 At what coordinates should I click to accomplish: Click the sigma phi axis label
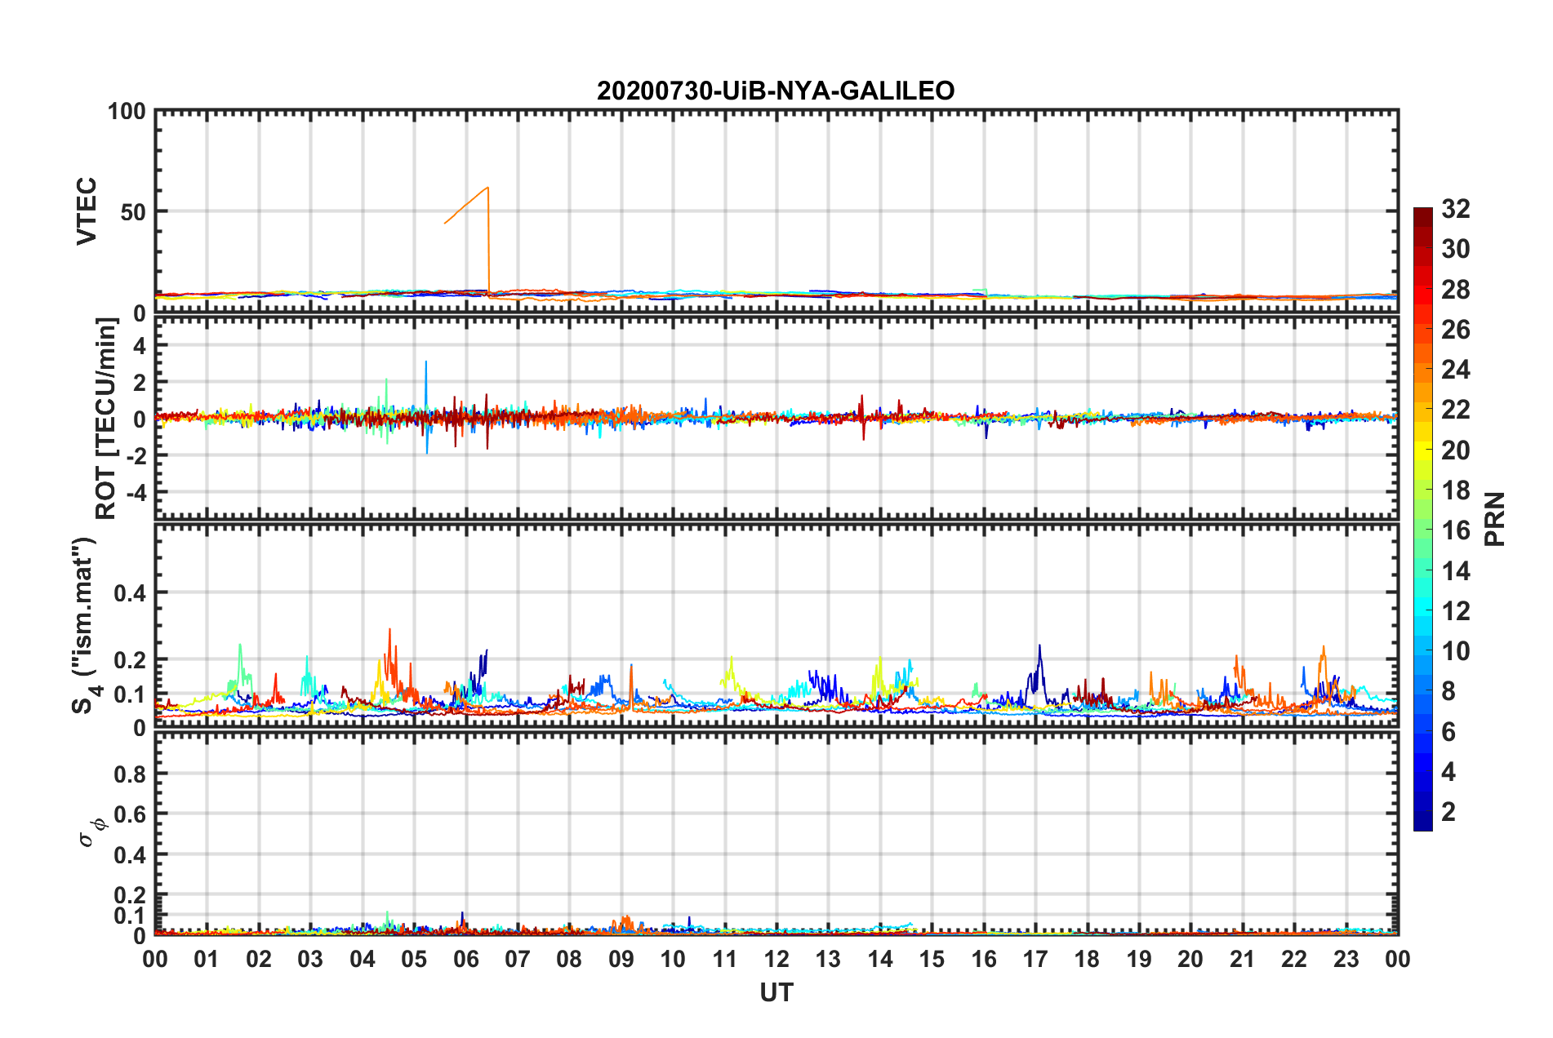pos(92,832)
